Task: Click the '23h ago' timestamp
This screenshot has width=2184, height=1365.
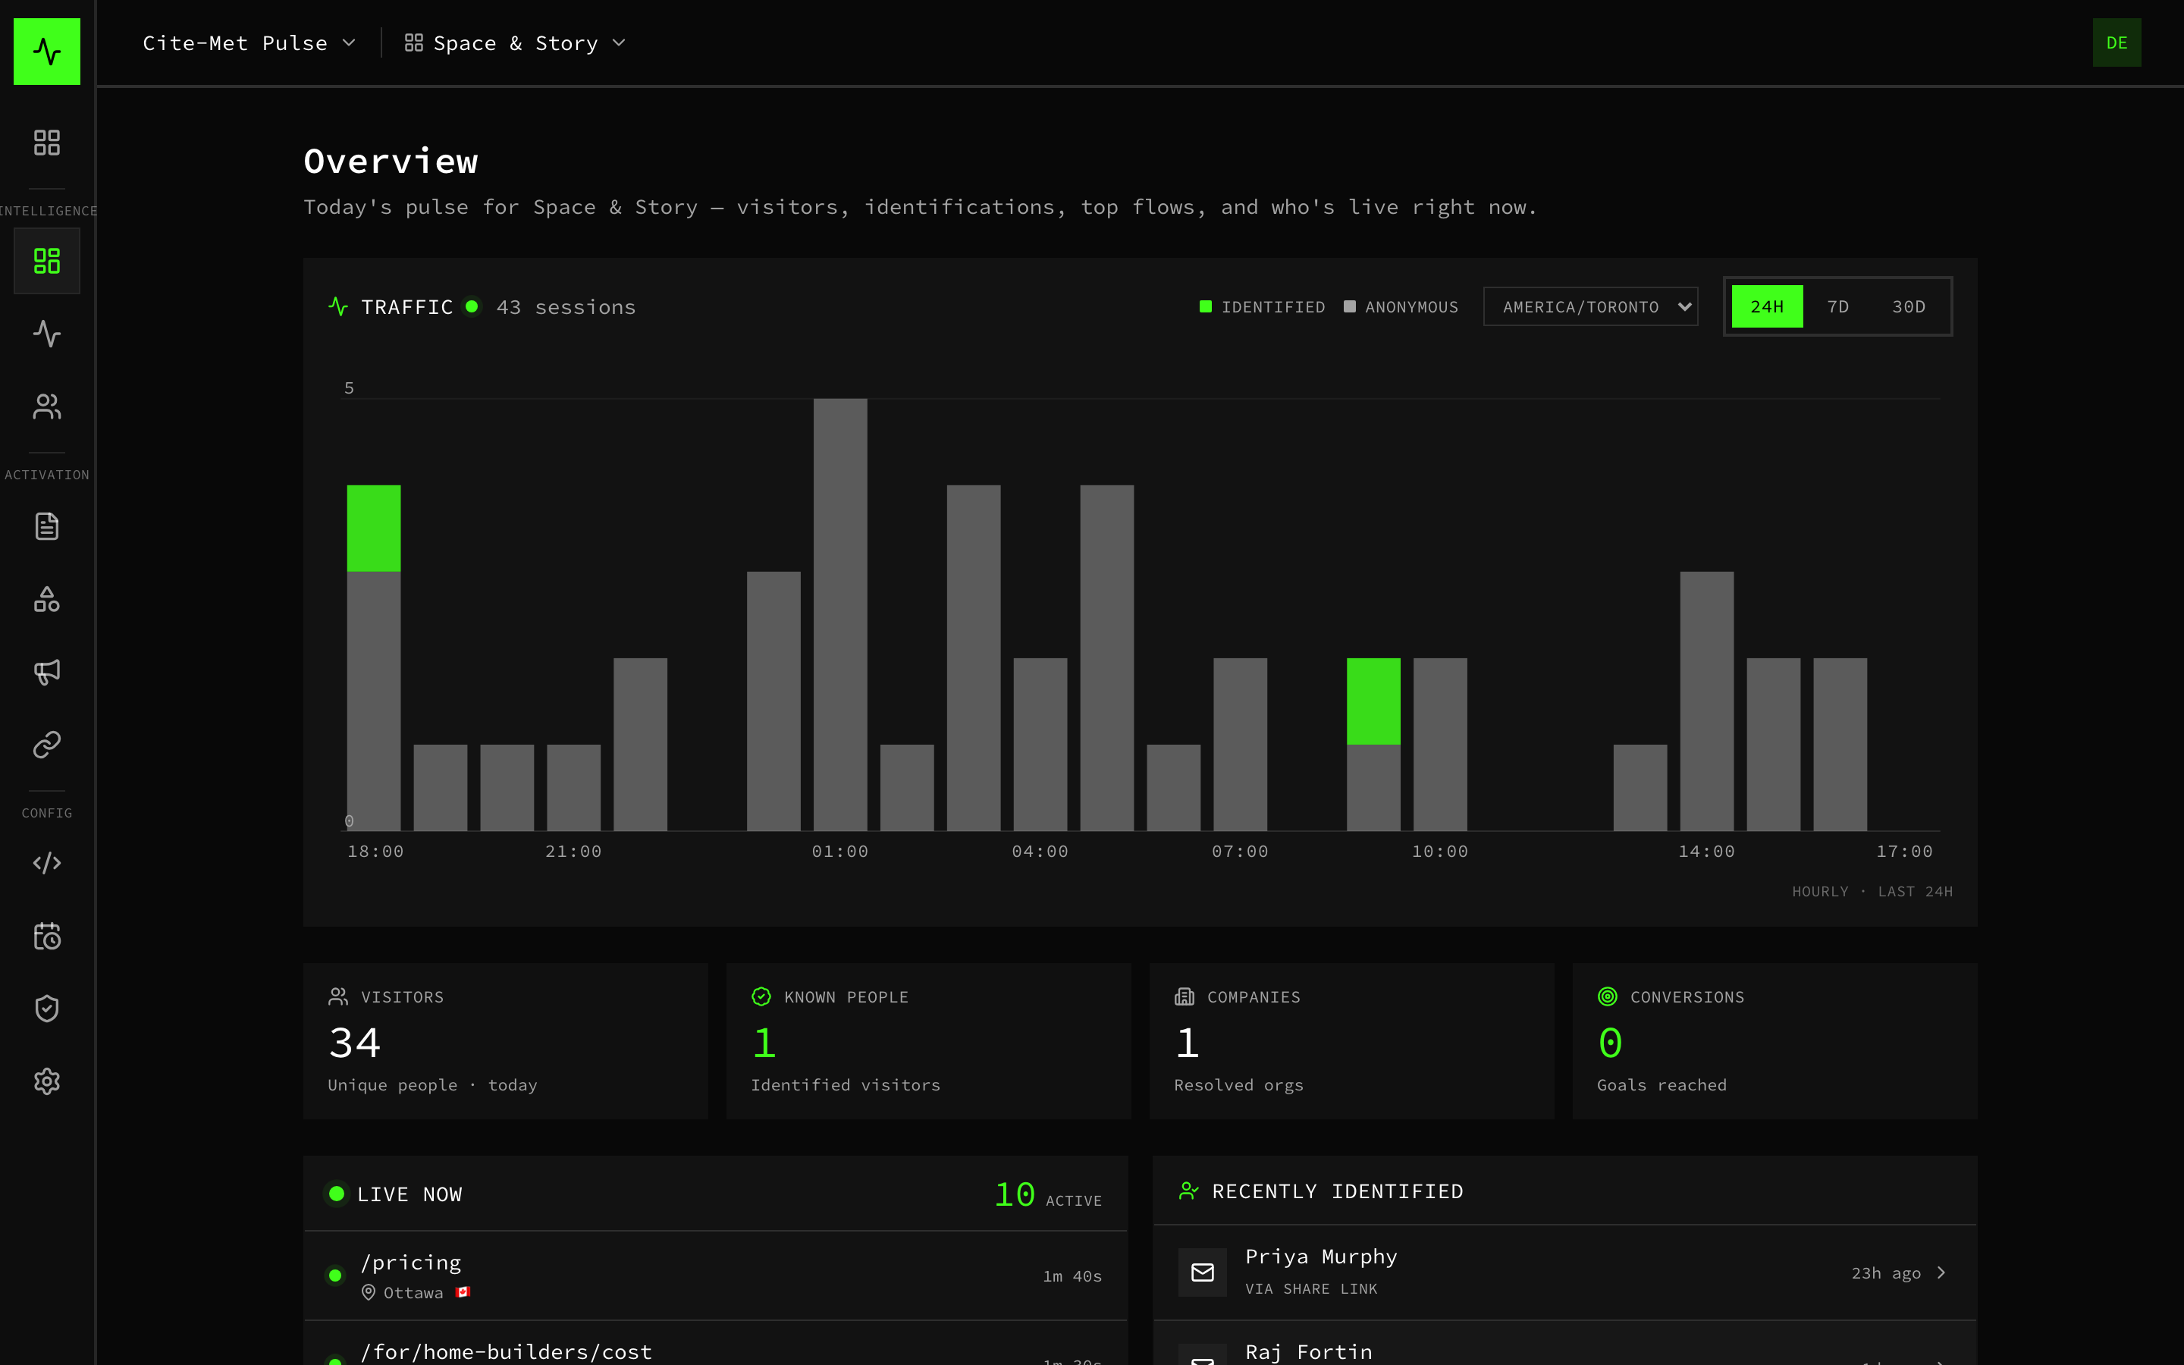Action: click(x=1885, y=1273)
